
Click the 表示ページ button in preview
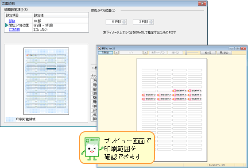[158, 53]
